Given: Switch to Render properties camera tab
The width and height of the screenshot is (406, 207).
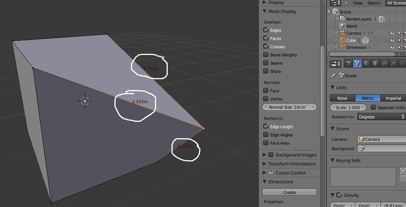Looking at the screenshot, I should click(349, 64).
